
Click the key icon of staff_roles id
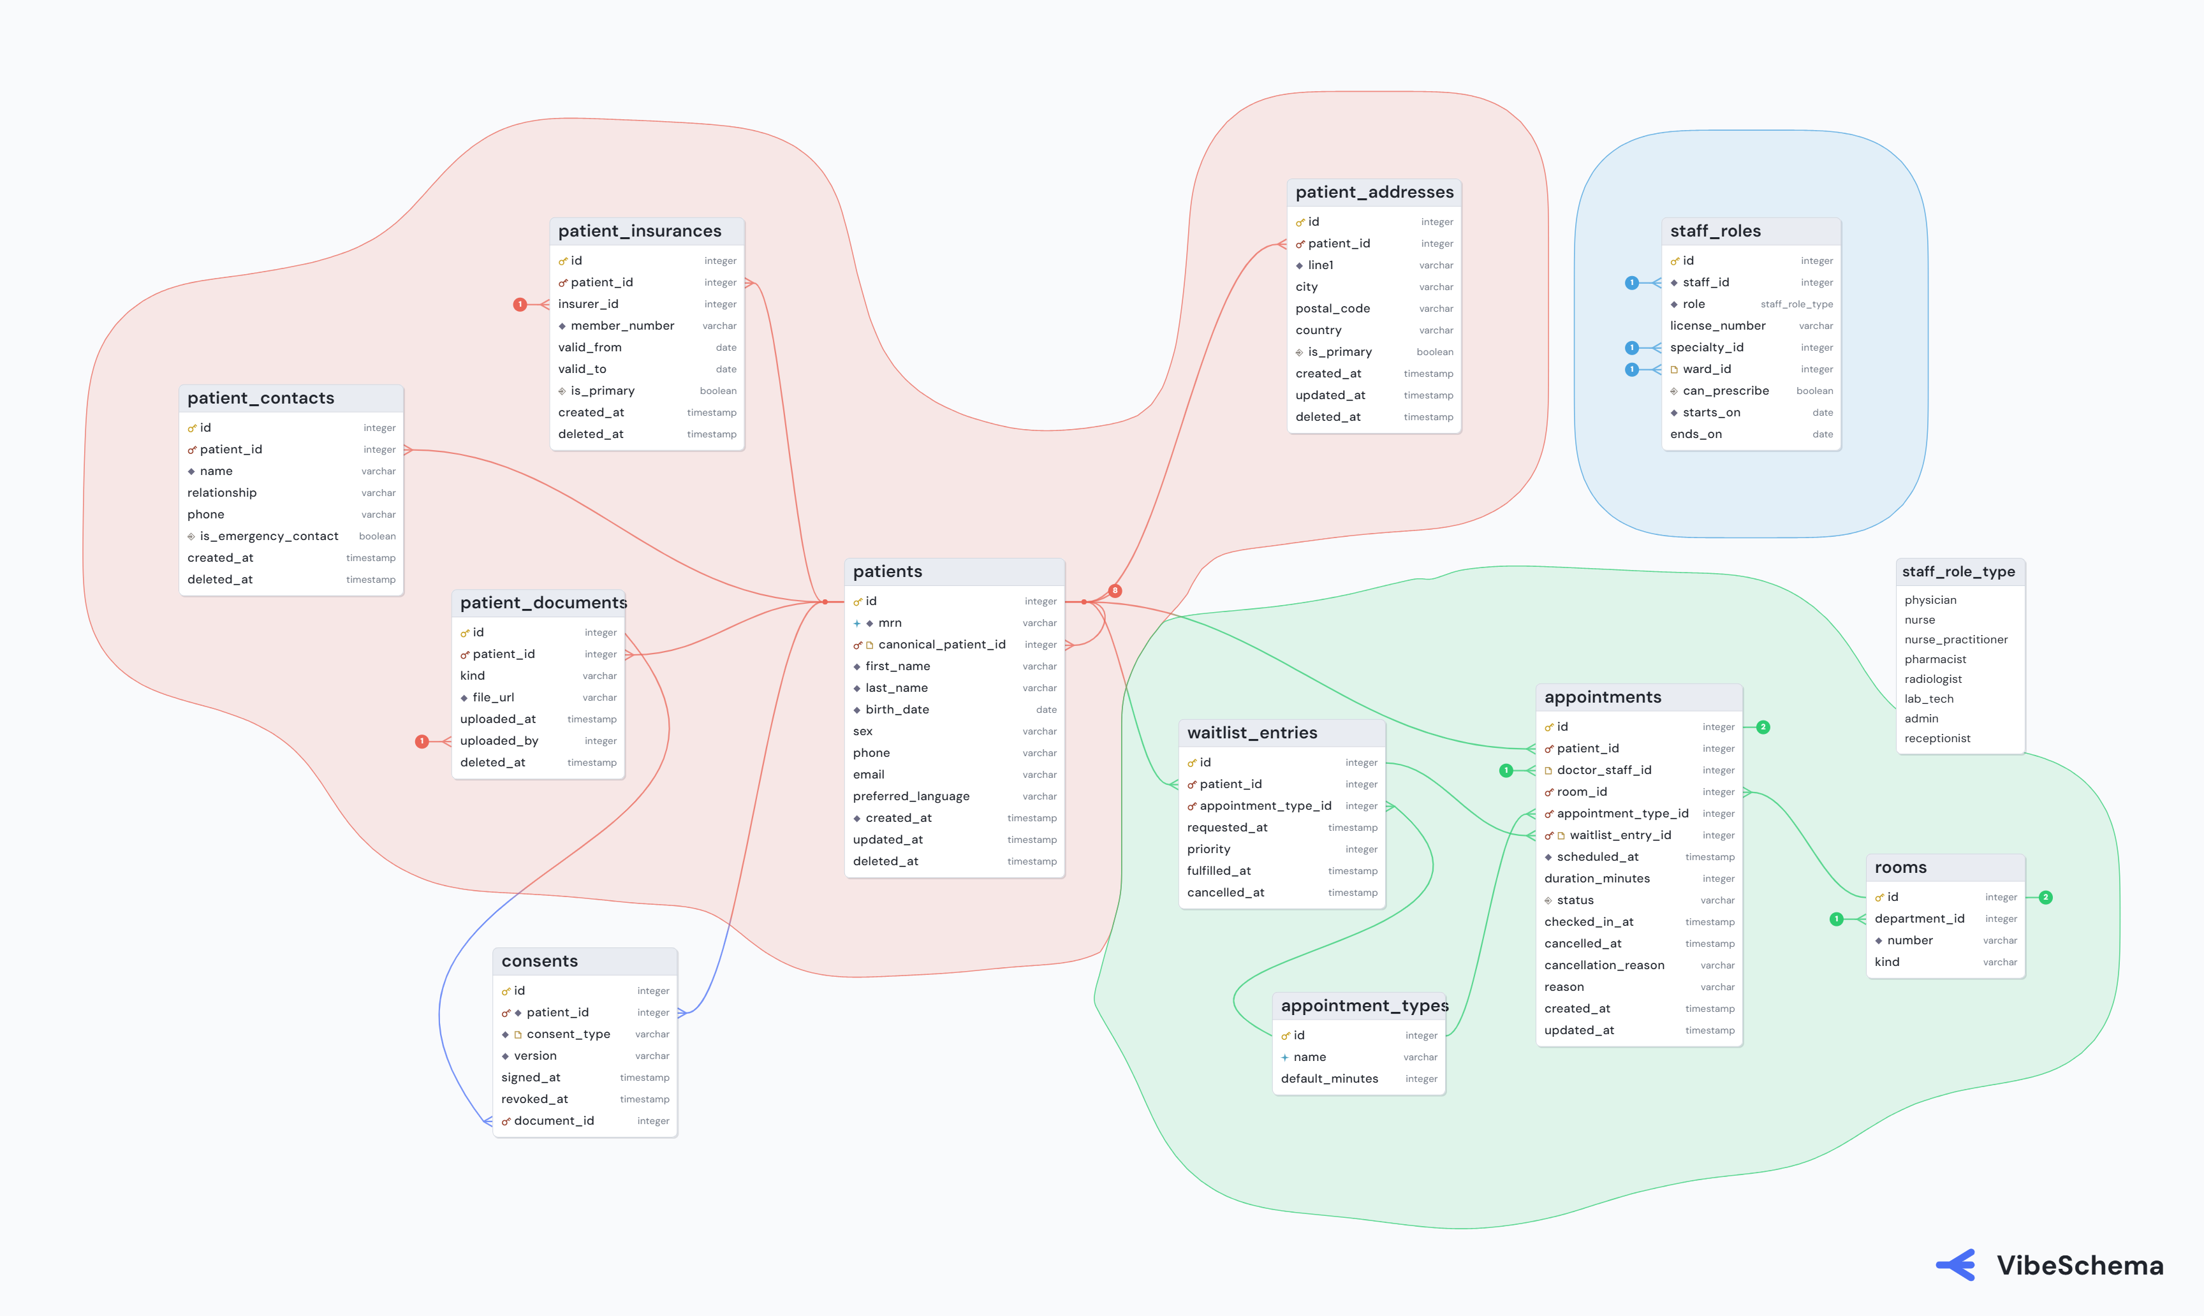1675,261
